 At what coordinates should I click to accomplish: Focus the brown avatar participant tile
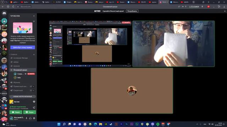pyautogui.click(x=132, y=91)
